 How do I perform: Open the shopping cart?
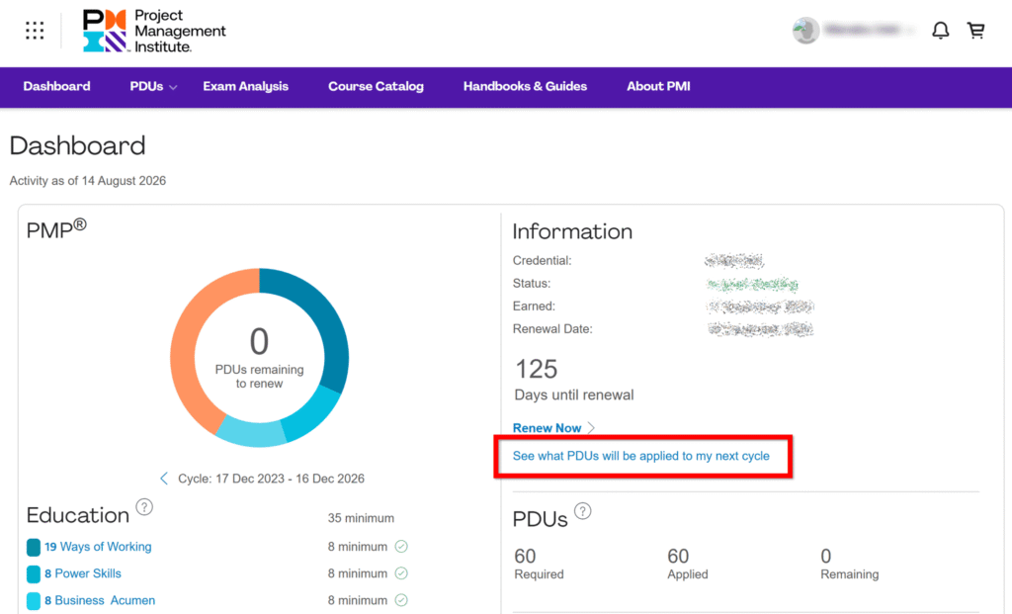(x=975, y=31)
